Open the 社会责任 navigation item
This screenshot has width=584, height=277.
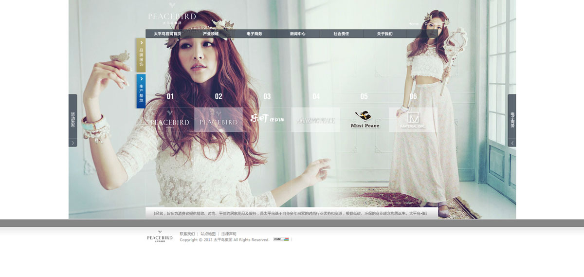pos(341,34)
